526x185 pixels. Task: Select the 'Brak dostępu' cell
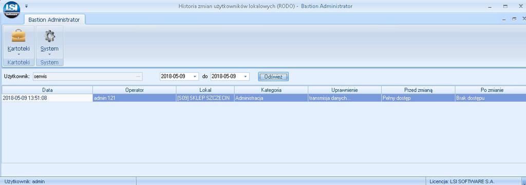click(x=491, y=98)
